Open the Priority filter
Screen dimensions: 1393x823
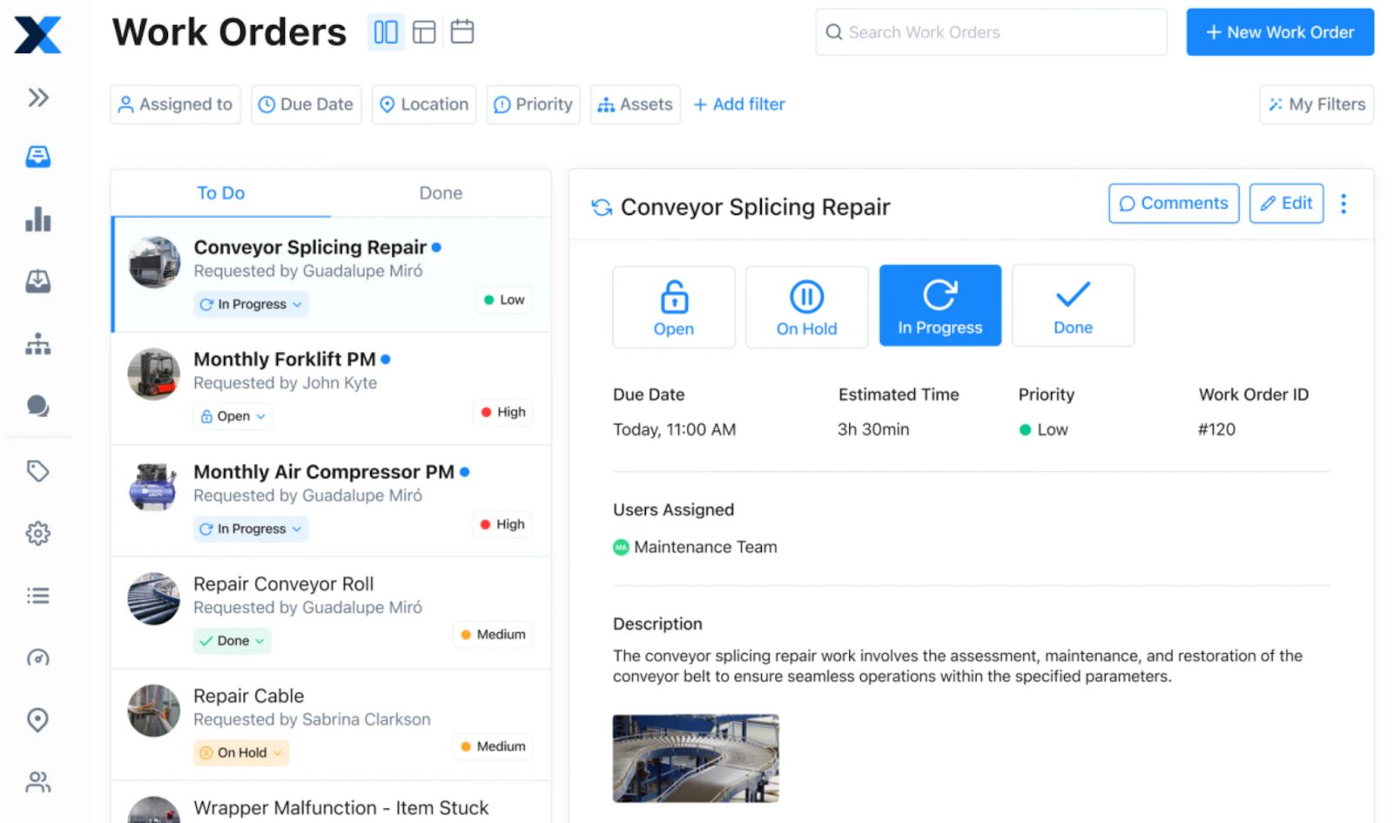[x=534, y=105]
